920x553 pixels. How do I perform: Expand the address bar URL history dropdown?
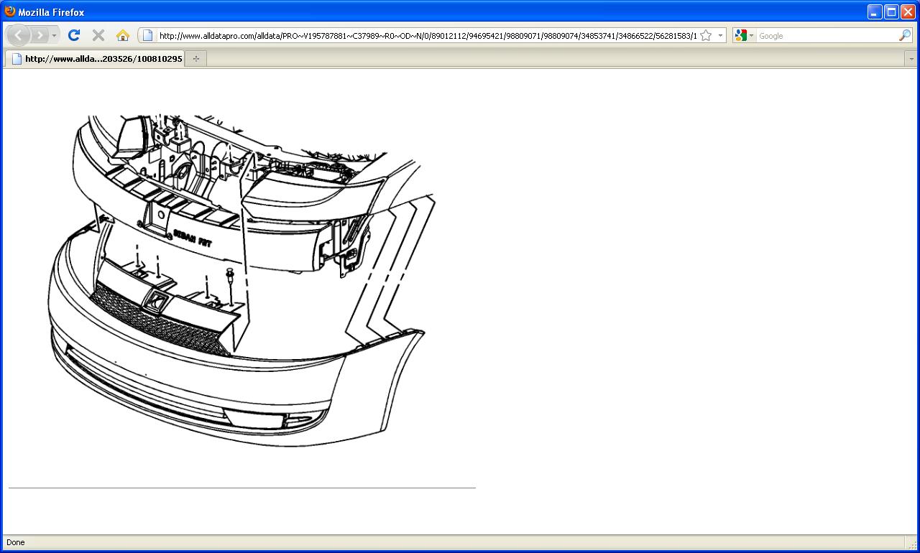(x=720, y=35)
